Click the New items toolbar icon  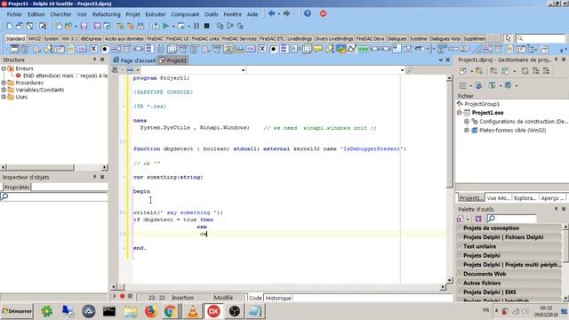(x=59, y=26)
